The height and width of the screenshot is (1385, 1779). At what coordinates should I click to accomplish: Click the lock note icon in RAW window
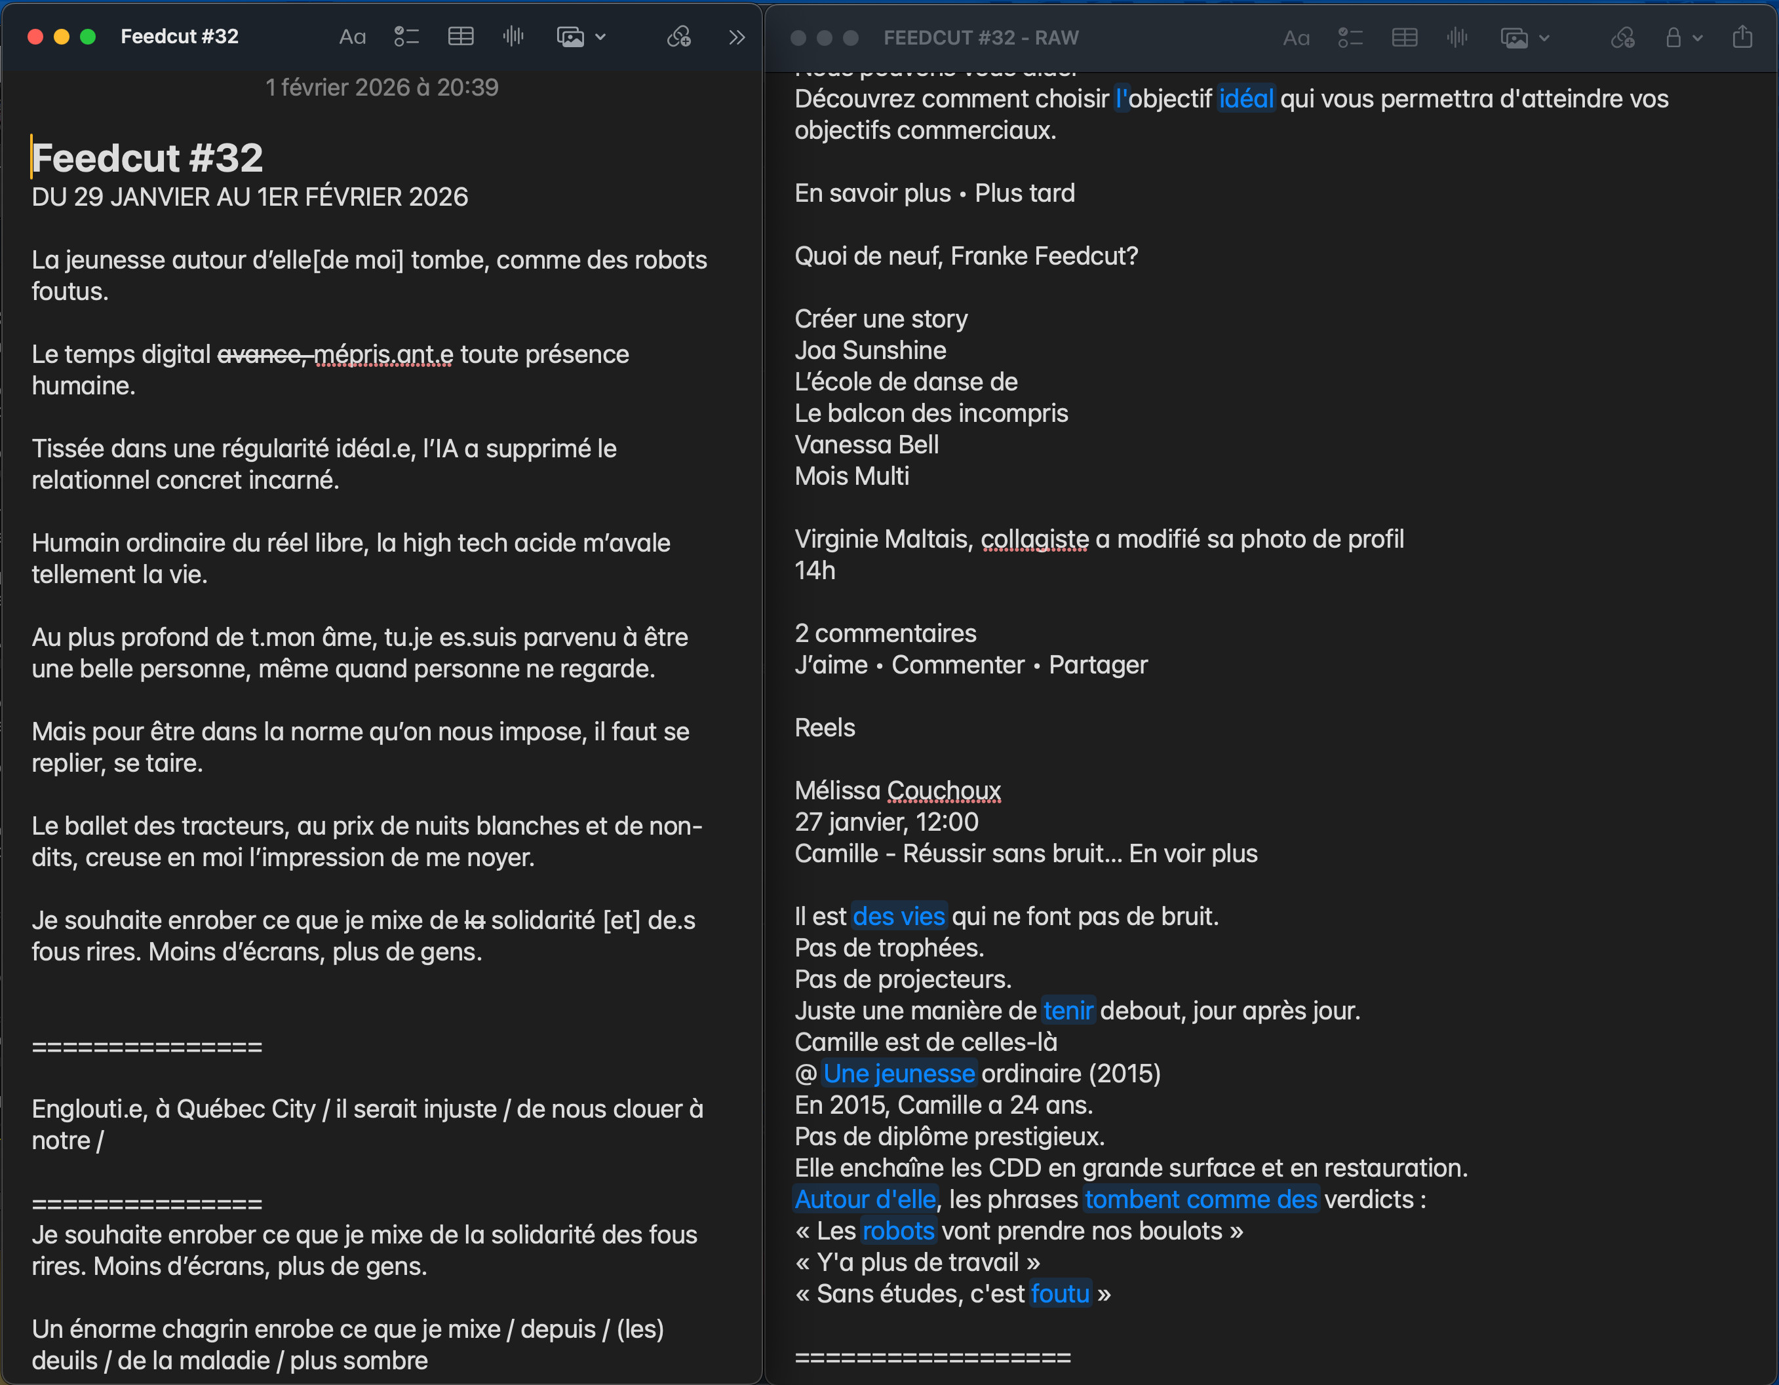[x=1673, y=38]
